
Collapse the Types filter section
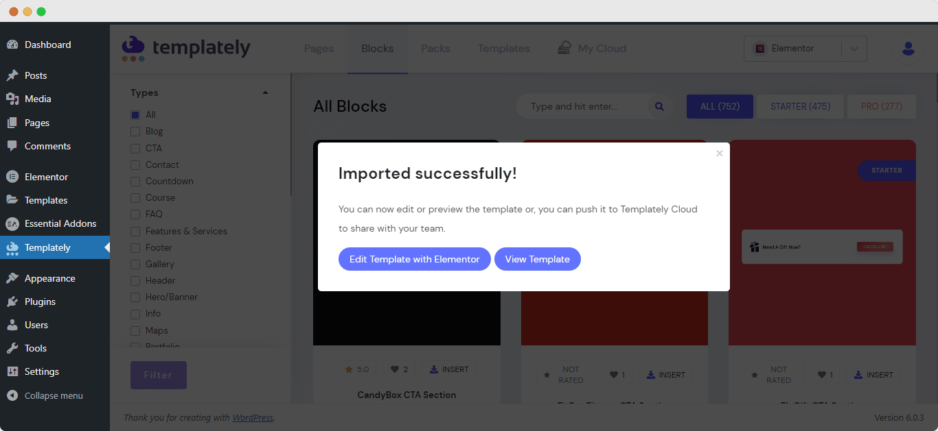(x=265, y=93)
